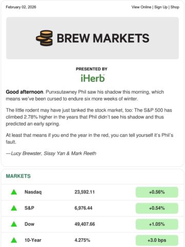Click the green up arrow beside Dow
This screenshot has height=247, width=185.
pos(14,224)
